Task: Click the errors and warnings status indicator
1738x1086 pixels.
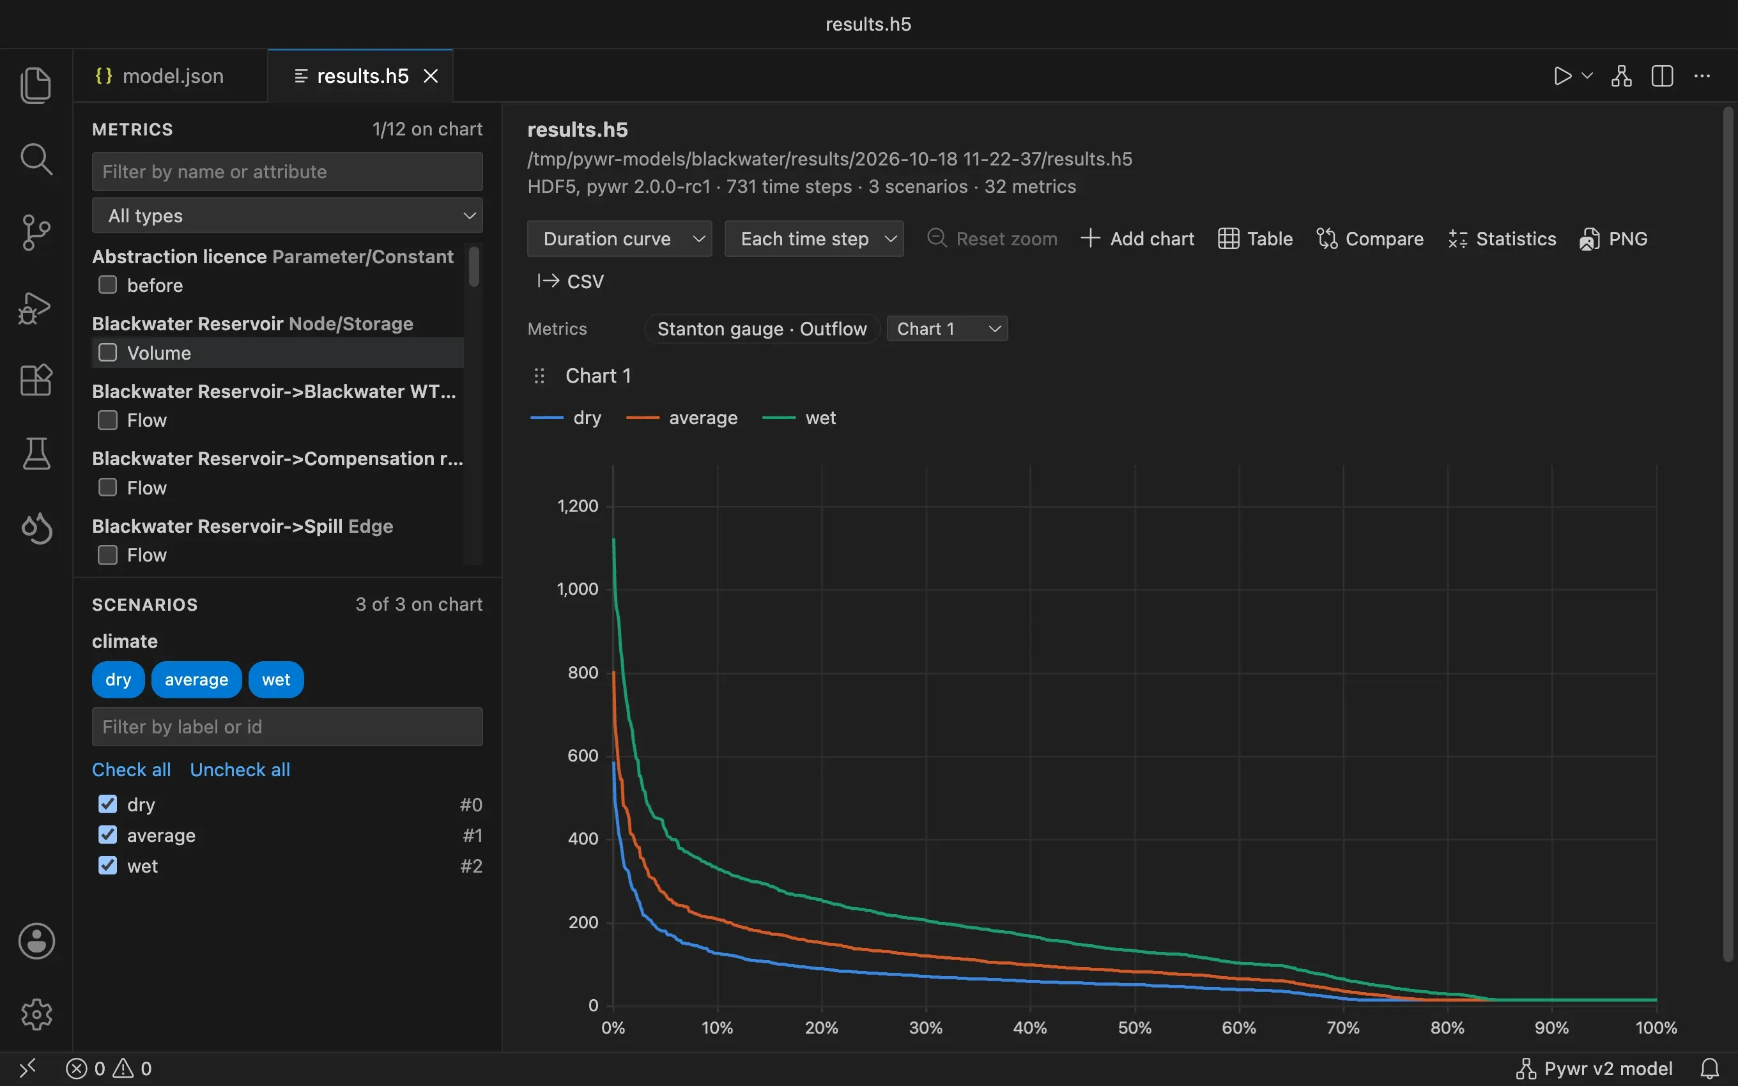Action: (109, 1069)
